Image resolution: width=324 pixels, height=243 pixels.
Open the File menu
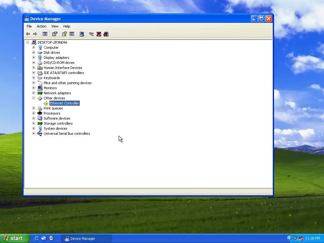(x=29, y=26)
